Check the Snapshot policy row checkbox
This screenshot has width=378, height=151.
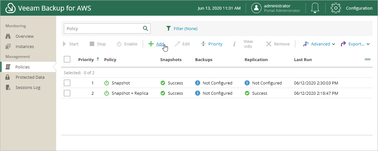67,83
